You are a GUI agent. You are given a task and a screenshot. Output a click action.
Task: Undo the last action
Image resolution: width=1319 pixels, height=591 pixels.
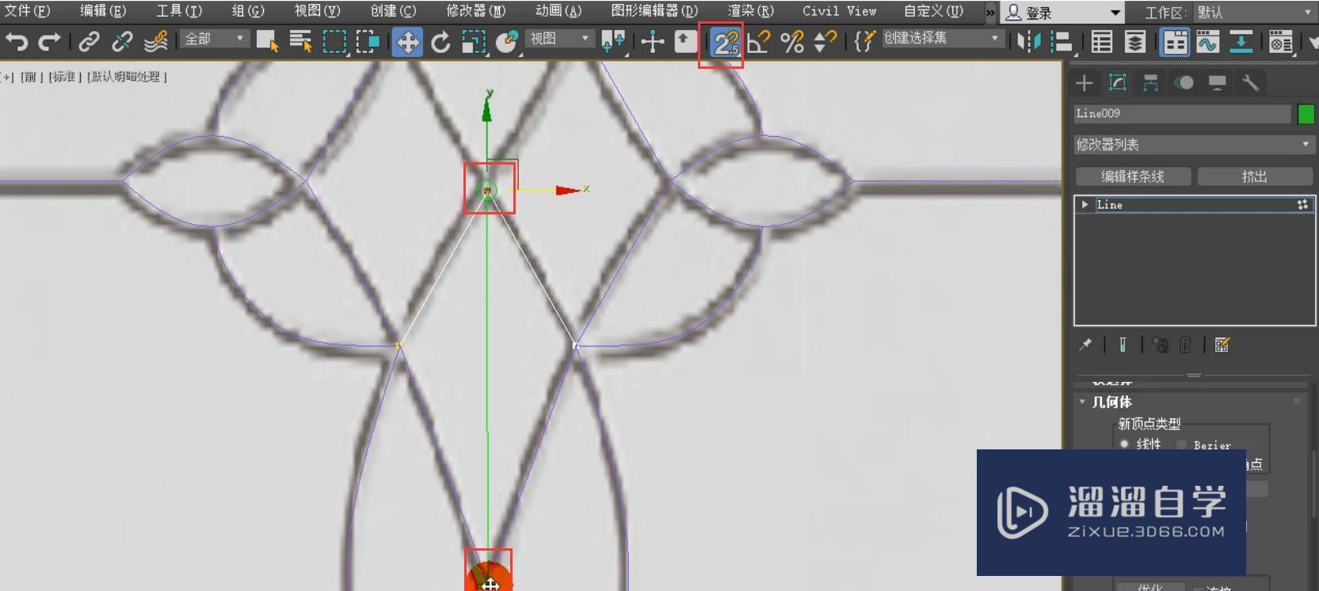point(17,41)
